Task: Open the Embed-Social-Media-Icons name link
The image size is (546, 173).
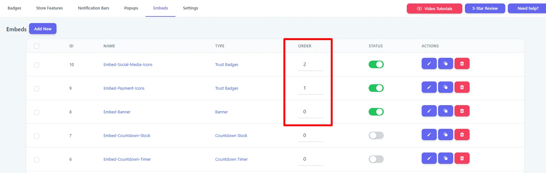Action: click(x=128, y=65)
